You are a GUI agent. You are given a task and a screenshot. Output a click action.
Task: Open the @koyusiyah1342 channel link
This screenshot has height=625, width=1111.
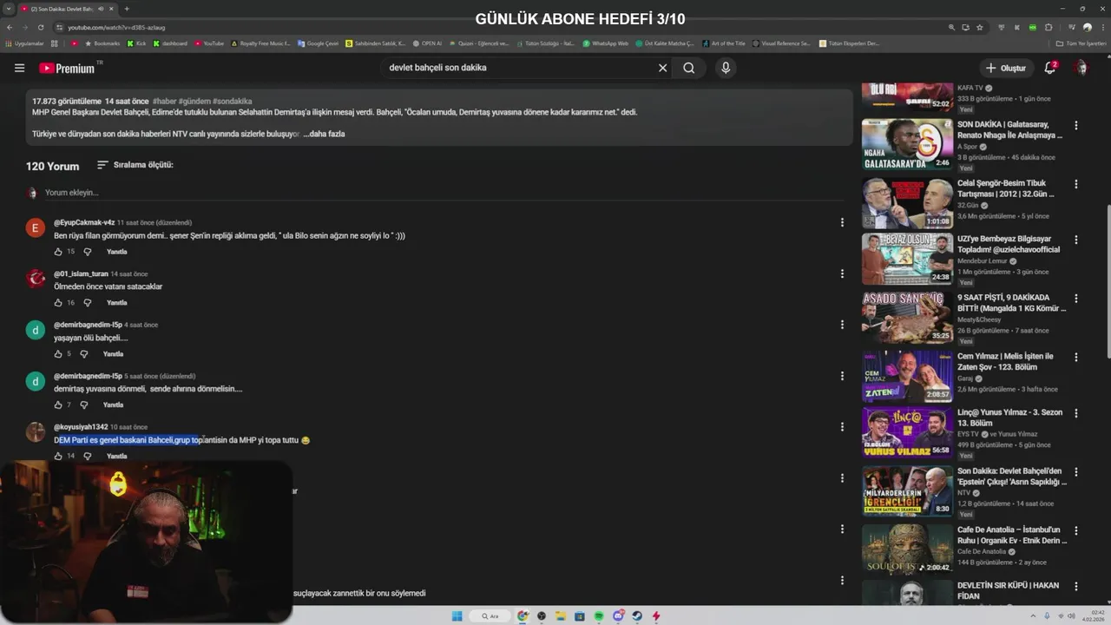(81, 427)
